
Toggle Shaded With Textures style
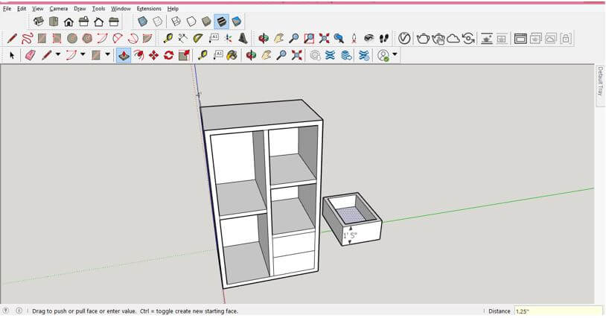pyautogui.click(x=221, y=22)
